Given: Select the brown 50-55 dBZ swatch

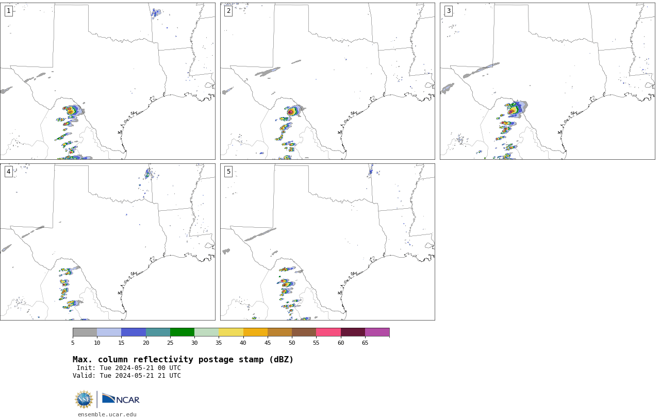Looking at the screenshot, I should (304, 332).
